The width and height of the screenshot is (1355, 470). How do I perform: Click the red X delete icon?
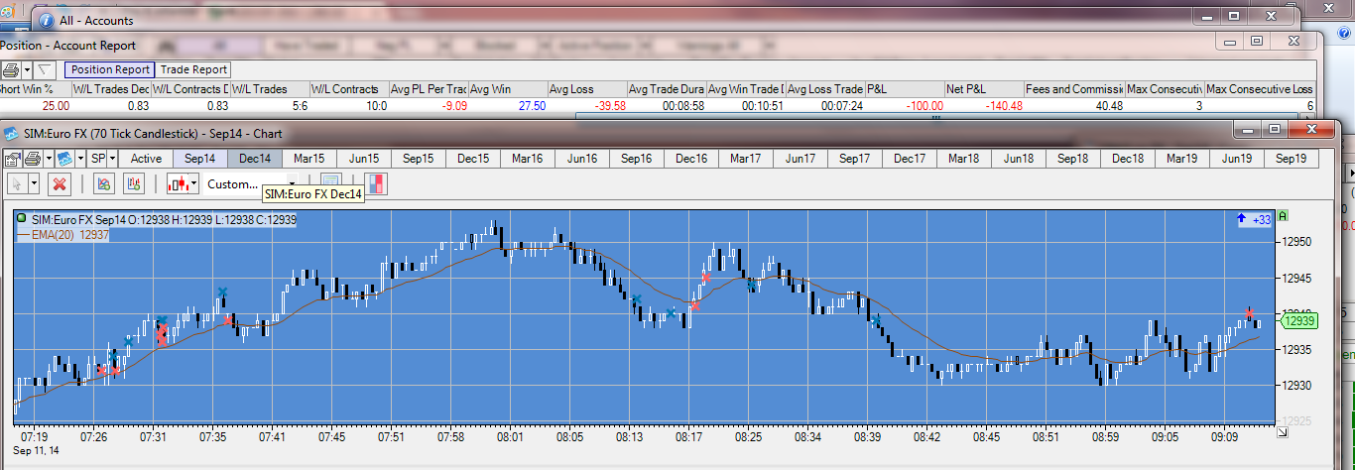tap(60, 183)
